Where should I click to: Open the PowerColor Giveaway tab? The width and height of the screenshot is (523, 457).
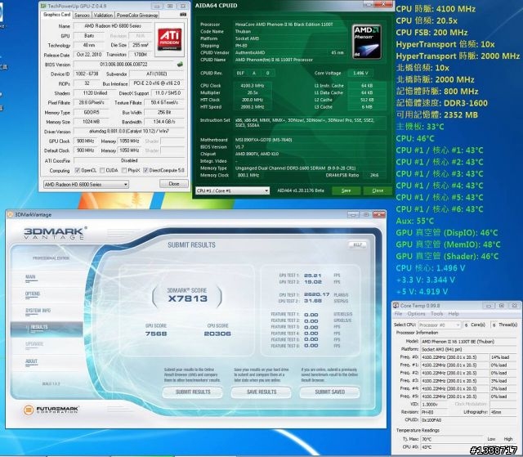tap(137, 15)
